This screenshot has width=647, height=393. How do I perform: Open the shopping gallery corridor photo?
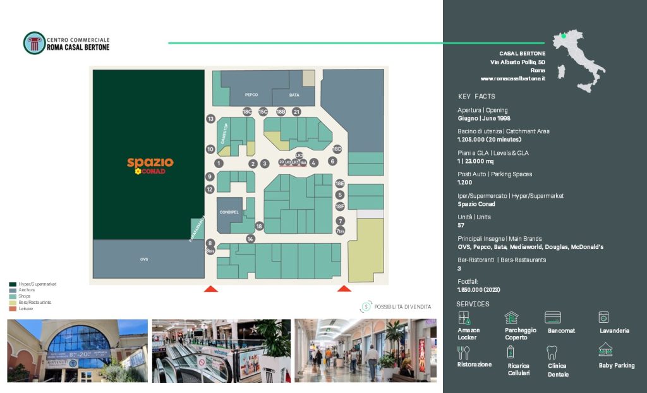point(365,351)
